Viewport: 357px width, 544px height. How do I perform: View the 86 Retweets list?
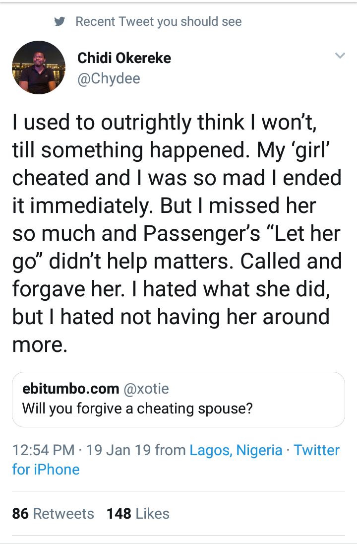point(53,514)
